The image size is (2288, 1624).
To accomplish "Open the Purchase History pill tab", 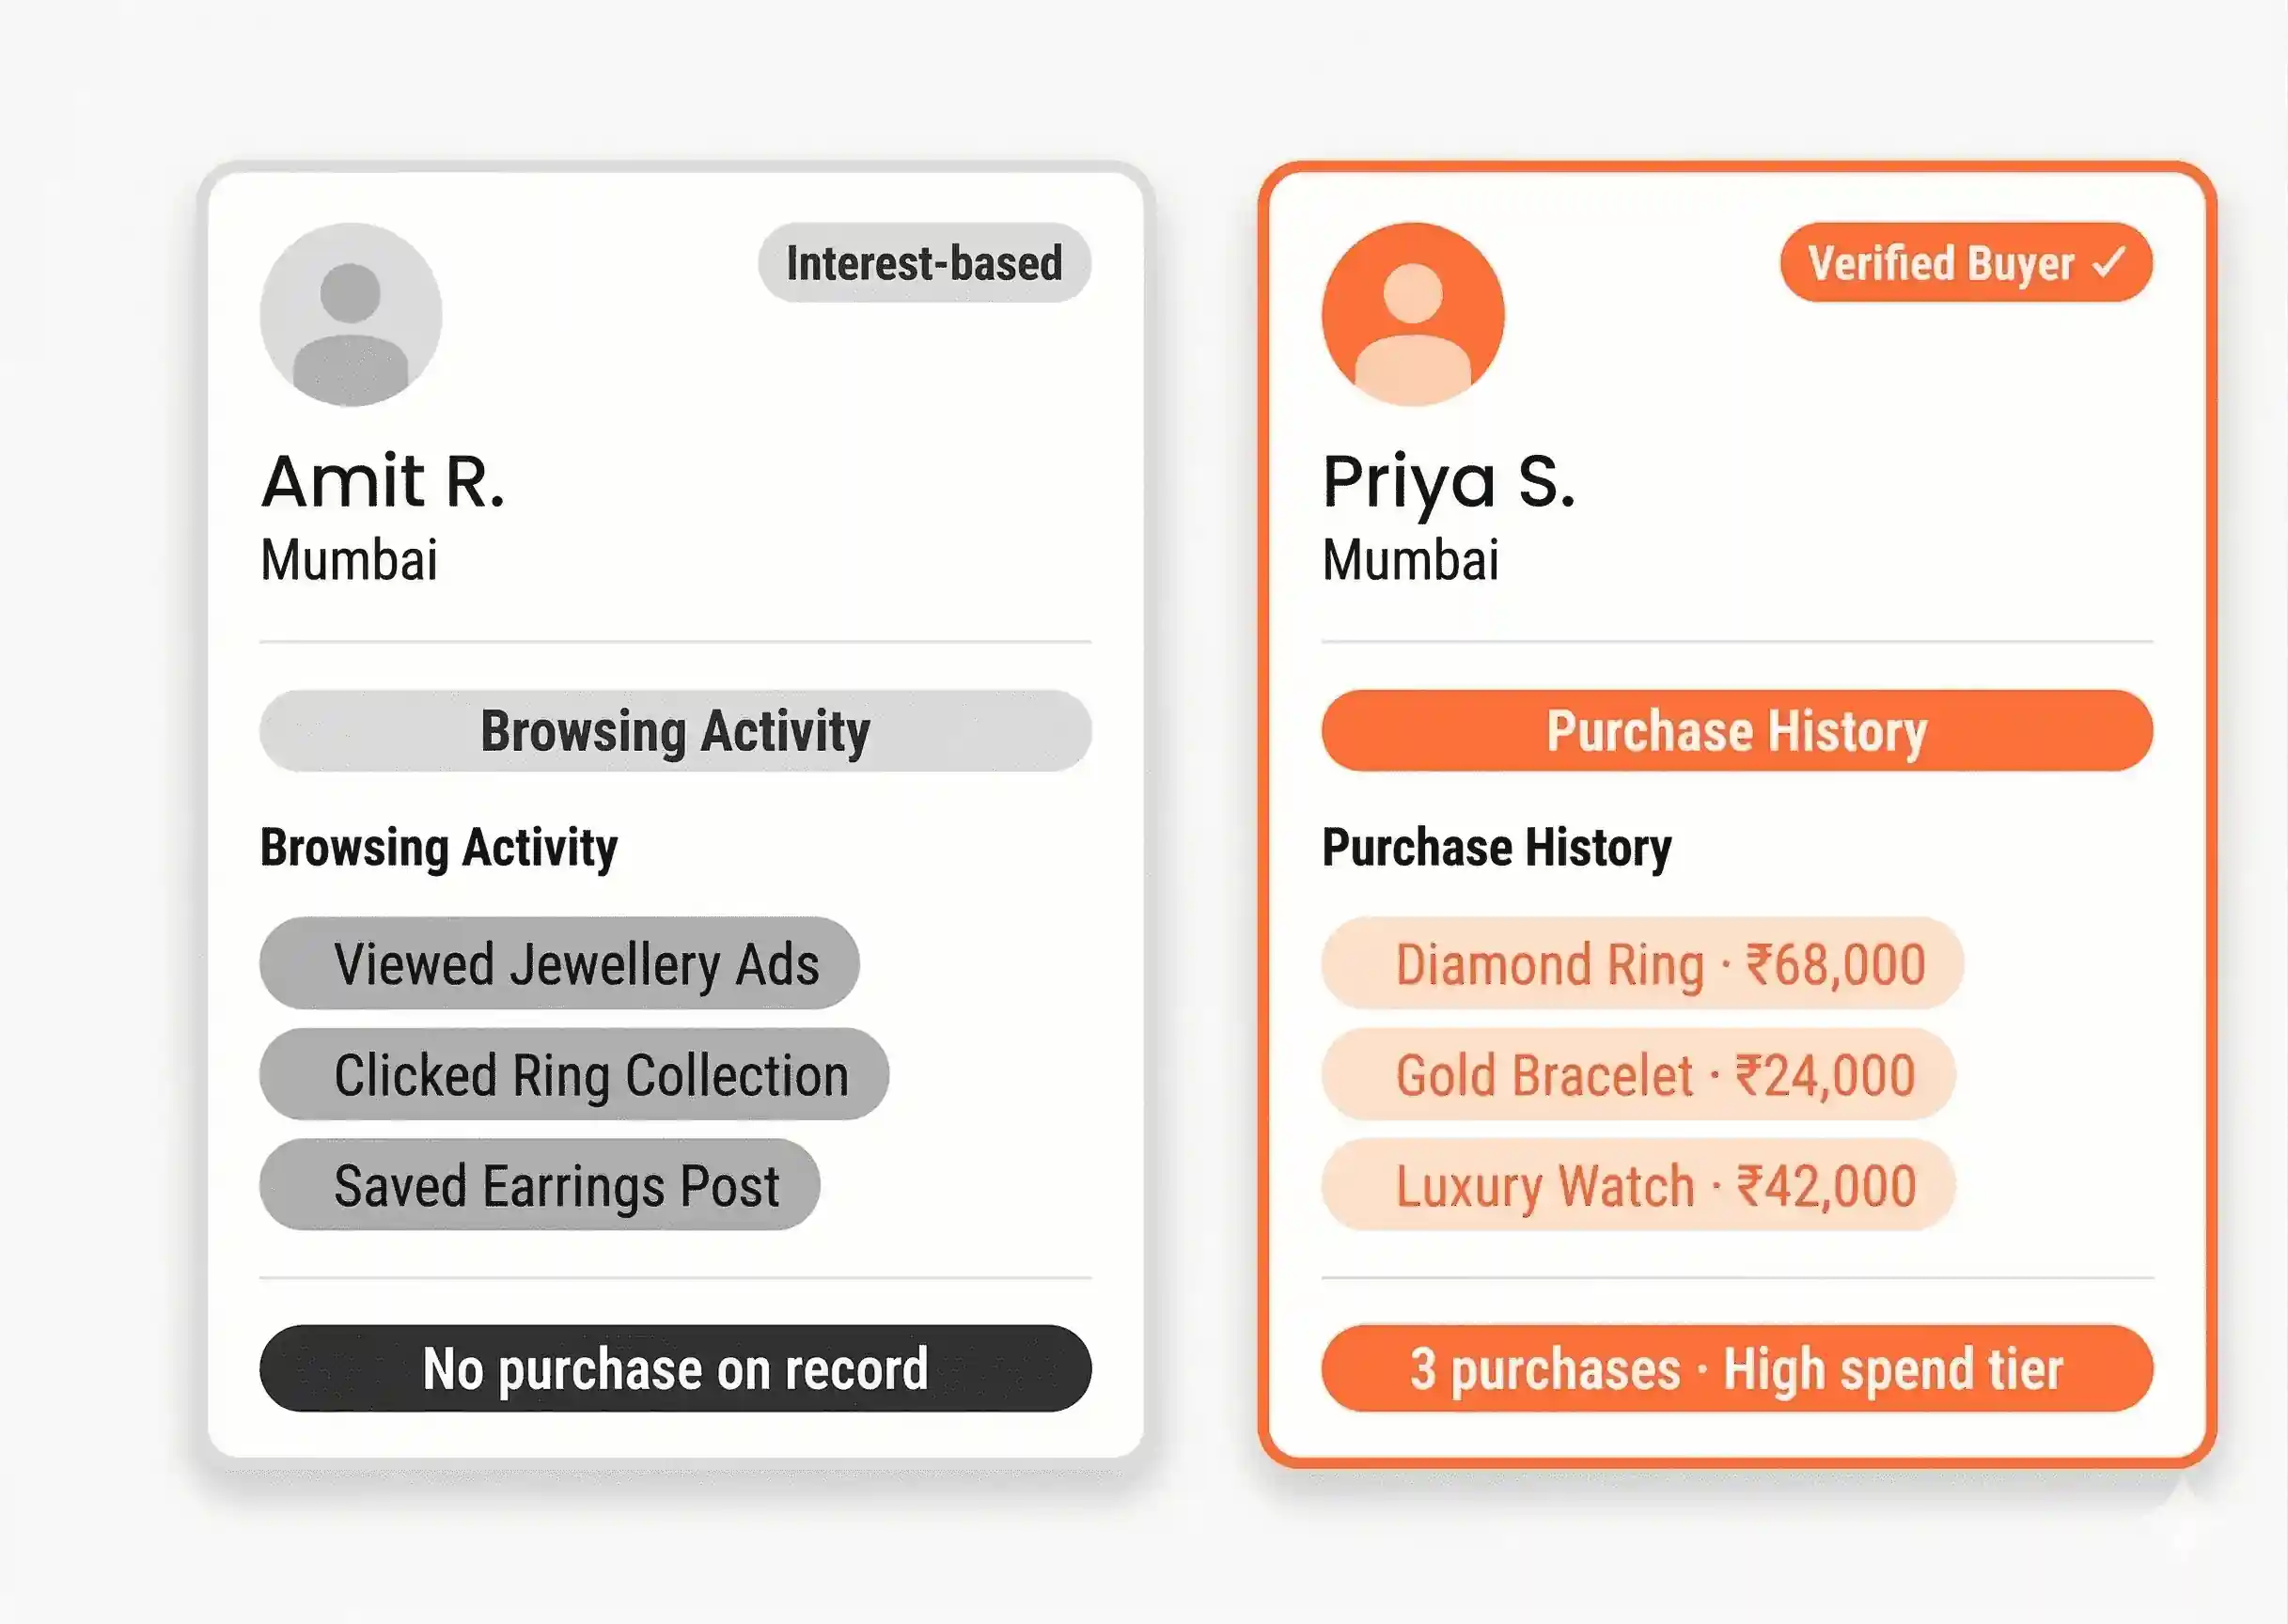I will coord(1737,731).
